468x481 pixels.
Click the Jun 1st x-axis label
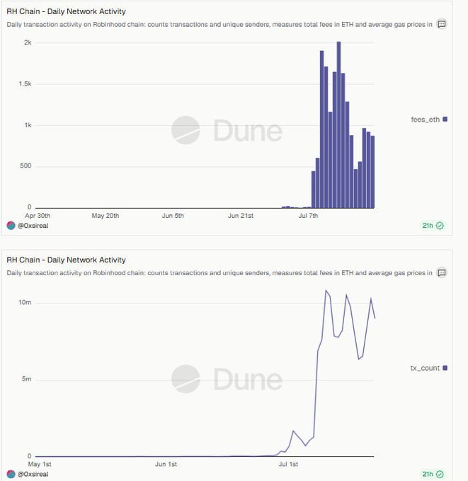(x=166, y=464)
